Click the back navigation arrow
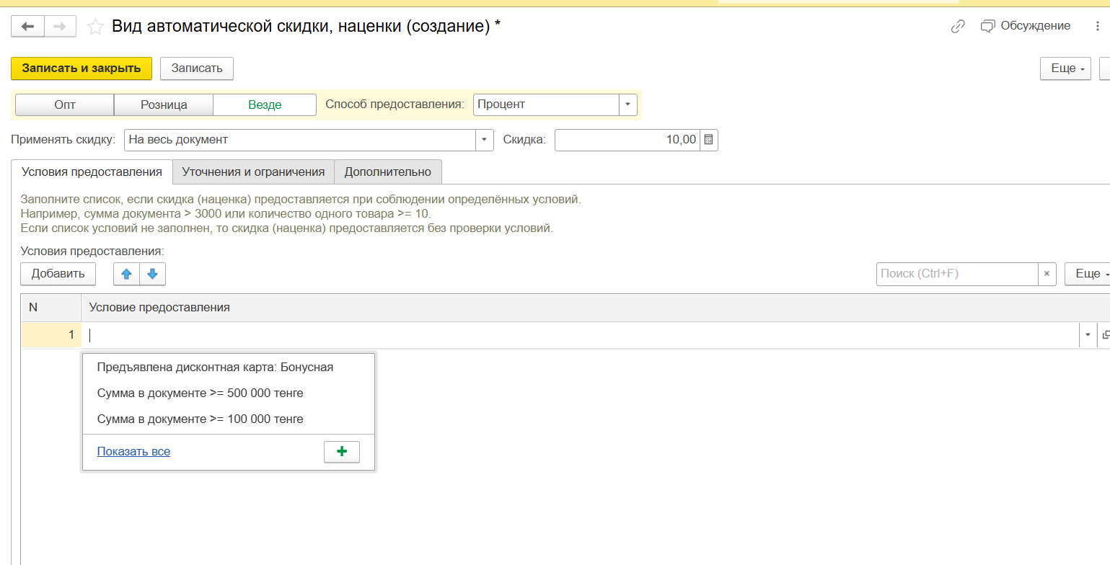Screen dimensions: 1110x565 click(27, 27)
